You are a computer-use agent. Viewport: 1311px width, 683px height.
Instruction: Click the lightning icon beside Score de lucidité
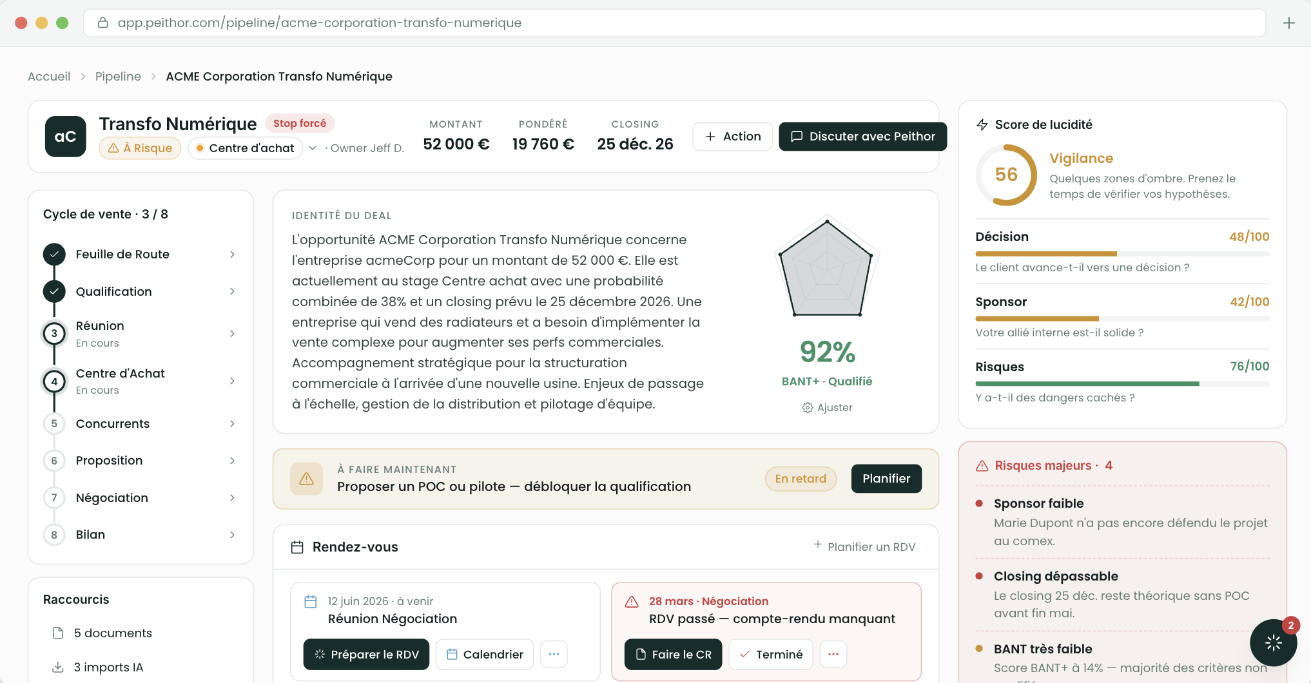click(982, 124)
